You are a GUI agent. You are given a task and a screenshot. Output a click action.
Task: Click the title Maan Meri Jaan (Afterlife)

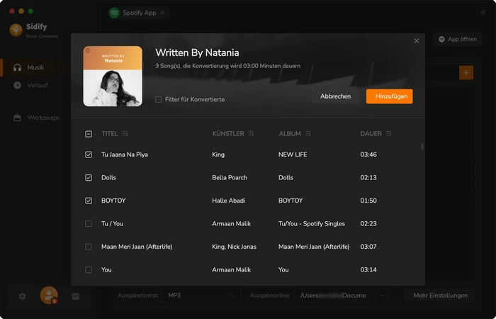point(137,247)
